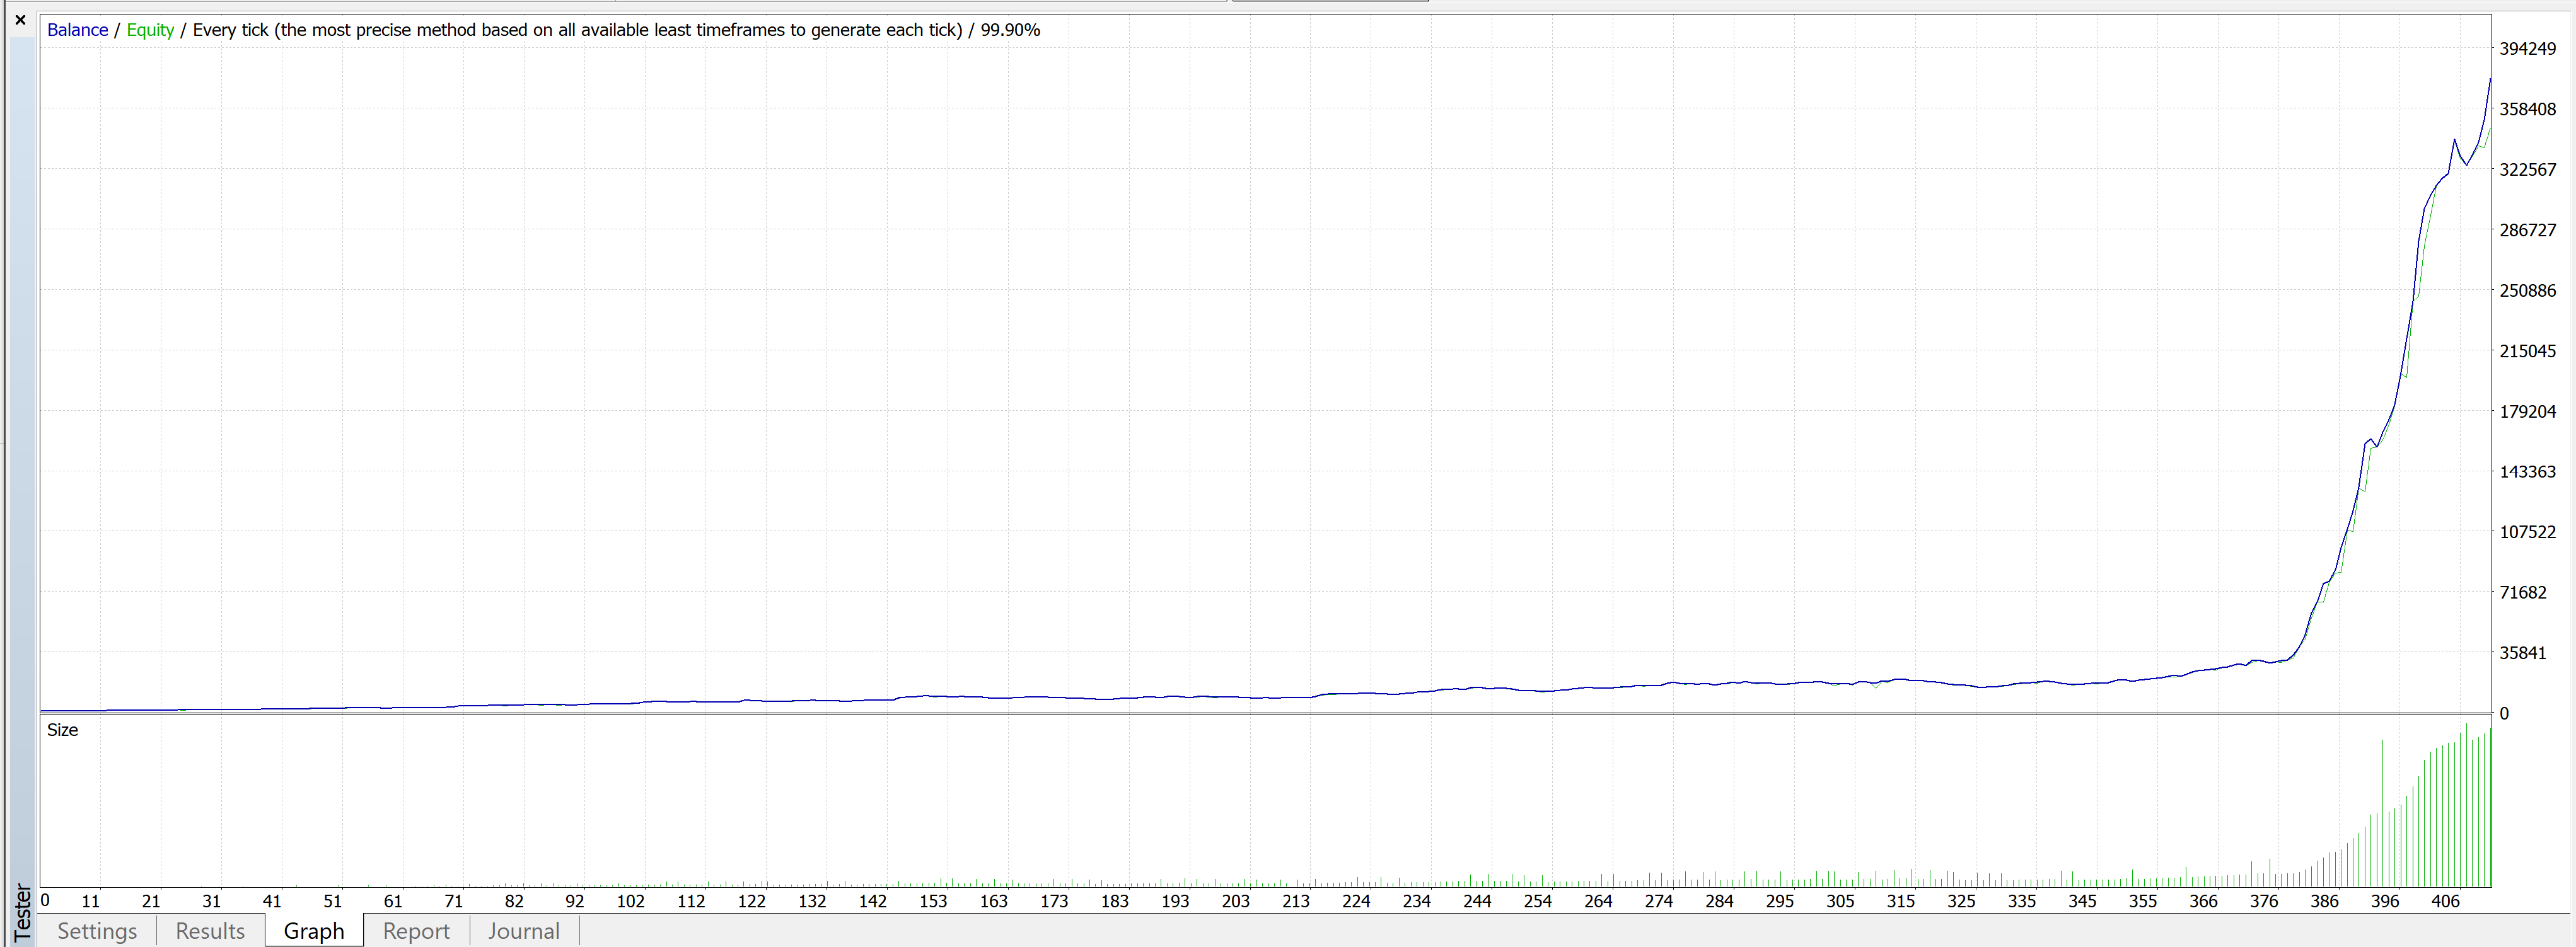Click the 394249 value on price axis
Screen dimensions: 2576x947
click(2527, 49)
